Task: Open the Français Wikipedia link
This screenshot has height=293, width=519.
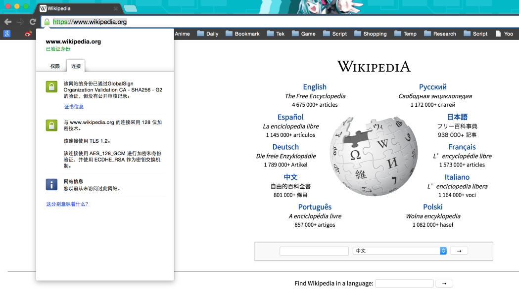Action: 462,147
